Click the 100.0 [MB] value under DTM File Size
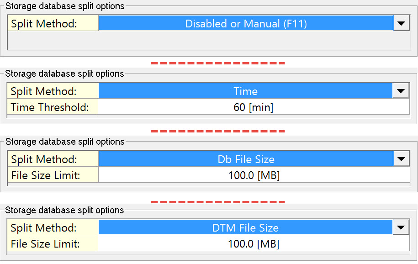The image size is (418, 264). [254, 244]
